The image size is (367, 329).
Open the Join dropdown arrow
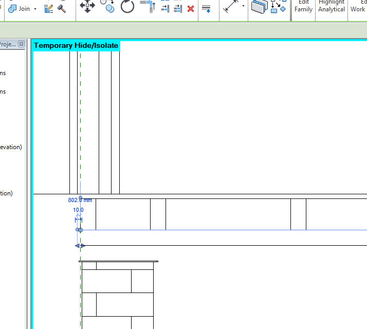[35, 9]
